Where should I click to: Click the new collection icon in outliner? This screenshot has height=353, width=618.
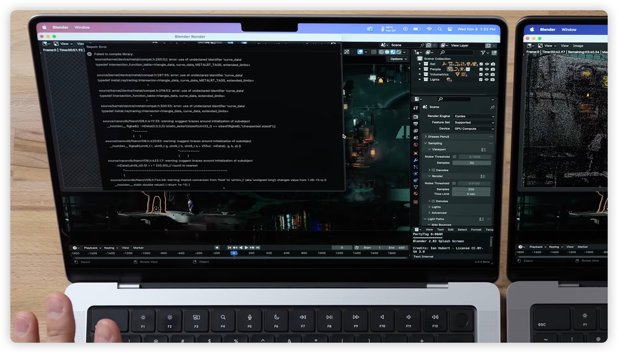tap(494, 53)
